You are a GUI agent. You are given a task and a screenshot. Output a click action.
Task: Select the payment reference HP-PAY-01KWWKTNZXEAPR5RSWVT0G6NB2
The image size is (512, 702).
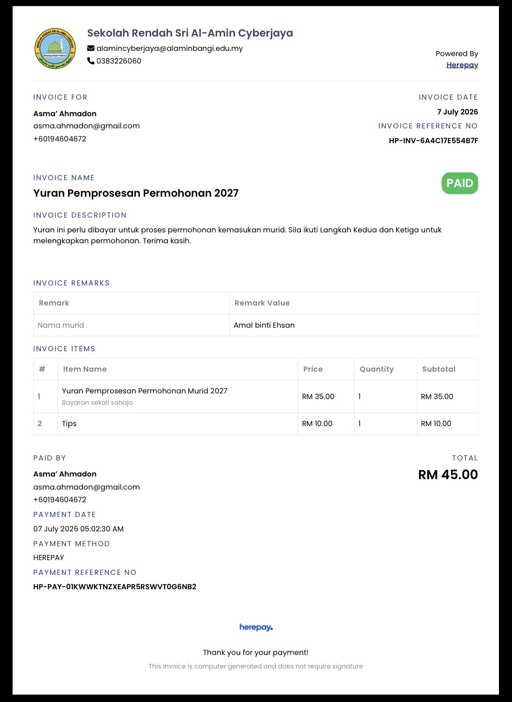point(115,587)
